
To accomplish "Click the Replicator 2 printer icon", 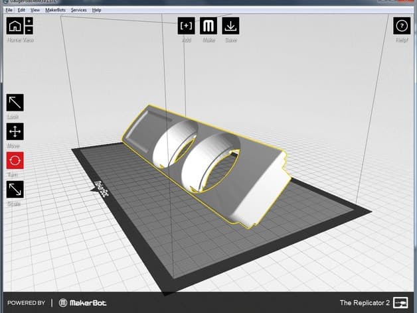I will (x=400, y=302).
